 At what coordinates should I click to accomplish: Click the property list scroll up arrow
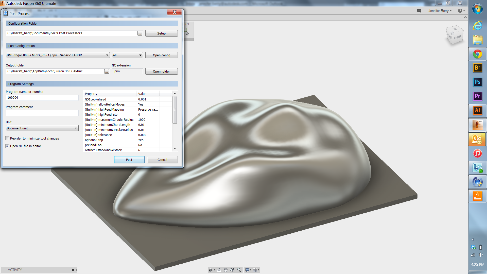coord(175,93)
